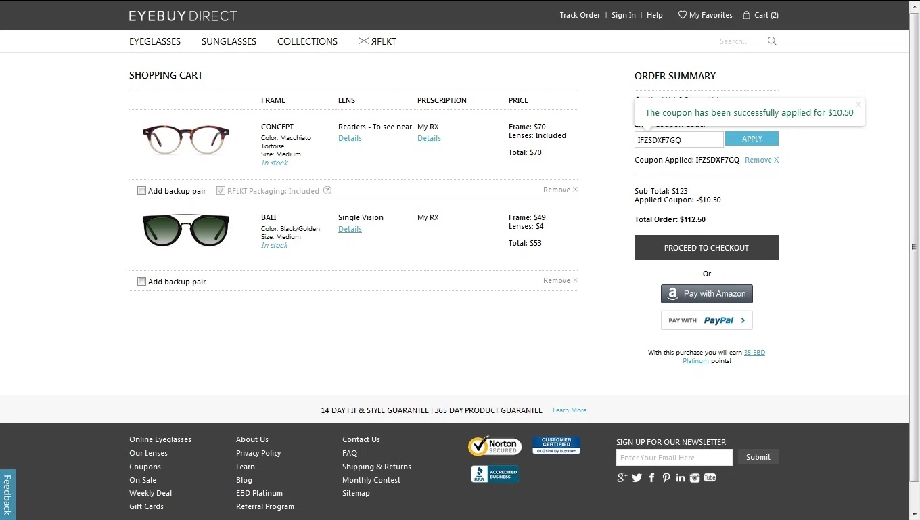Open Gift Cards footer link
920x520 pixels.
click(146, 506)
